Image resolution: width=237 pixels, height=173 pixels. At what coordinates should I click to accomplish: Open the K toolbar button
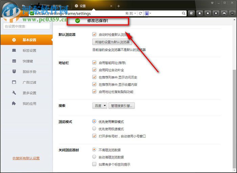(191, 13)
